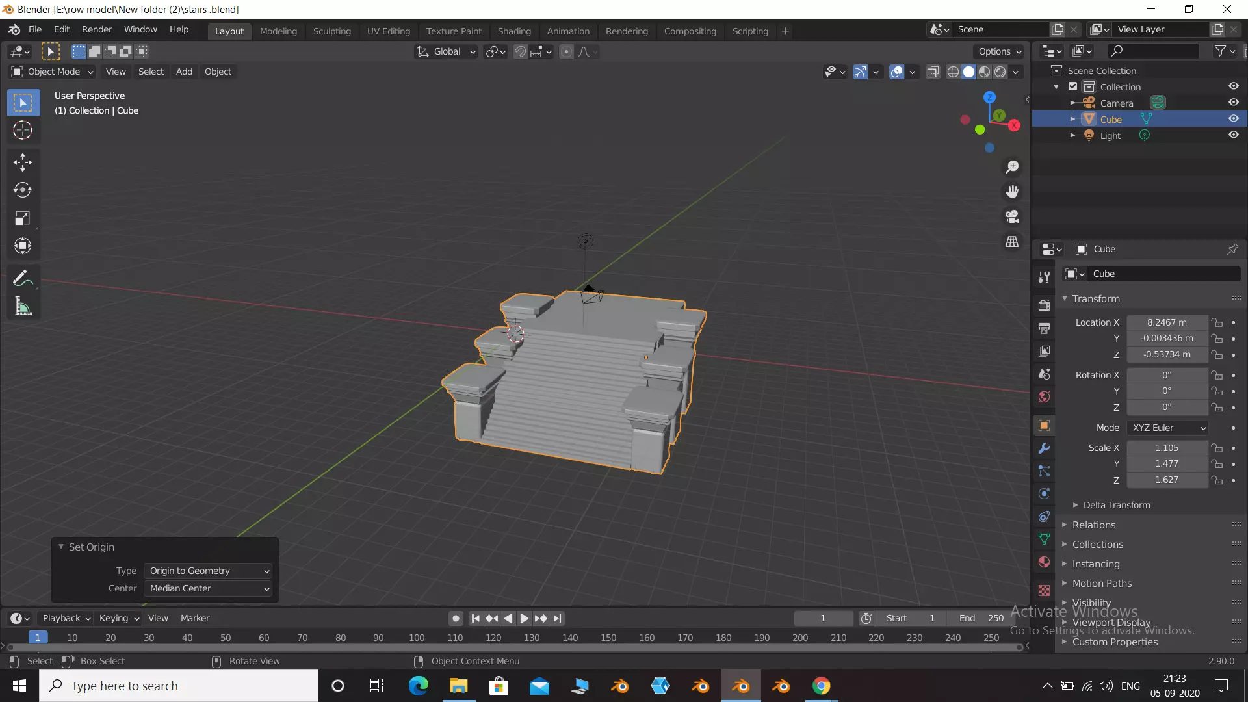Click the End frame field
1248x702 pixels.
tap(981, 619)
